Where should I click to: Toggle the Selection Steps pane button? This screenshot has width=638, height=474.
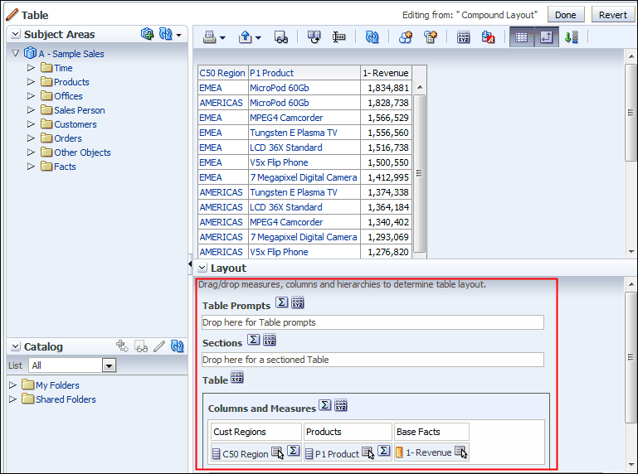(572, 37)
